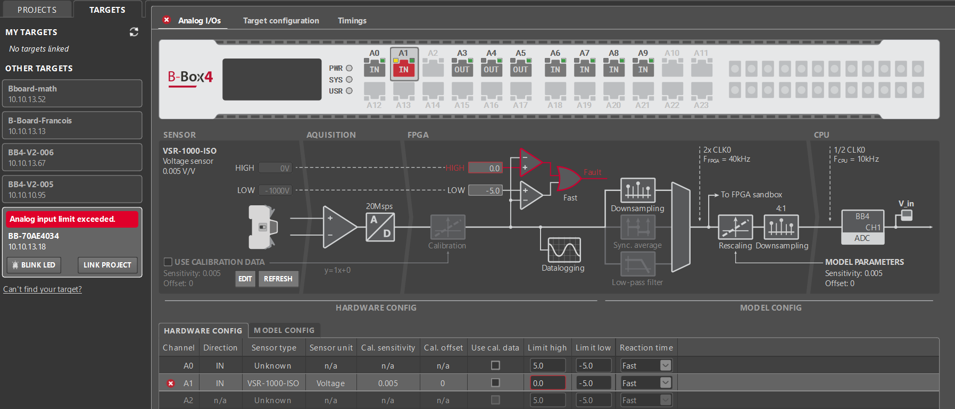Open the Rescaling block icon
The image size is (955, 409).
pyautogui.click(x=735, y=227)
